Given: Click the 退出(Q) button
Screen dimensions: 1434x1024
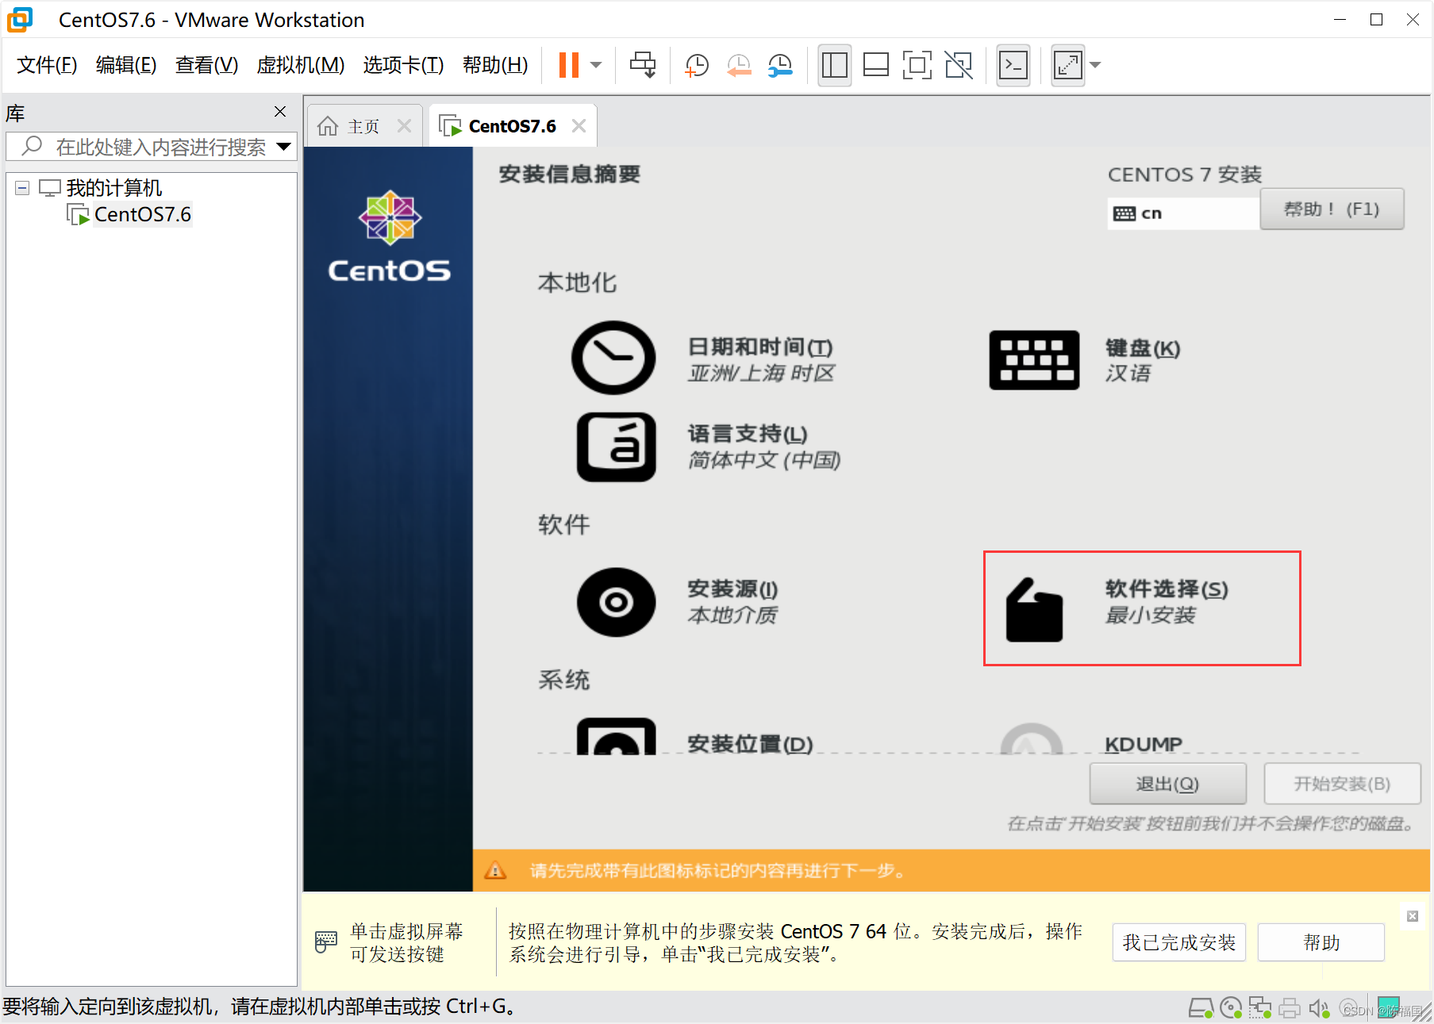Looking at the screenshot, I should (1167, 784).
